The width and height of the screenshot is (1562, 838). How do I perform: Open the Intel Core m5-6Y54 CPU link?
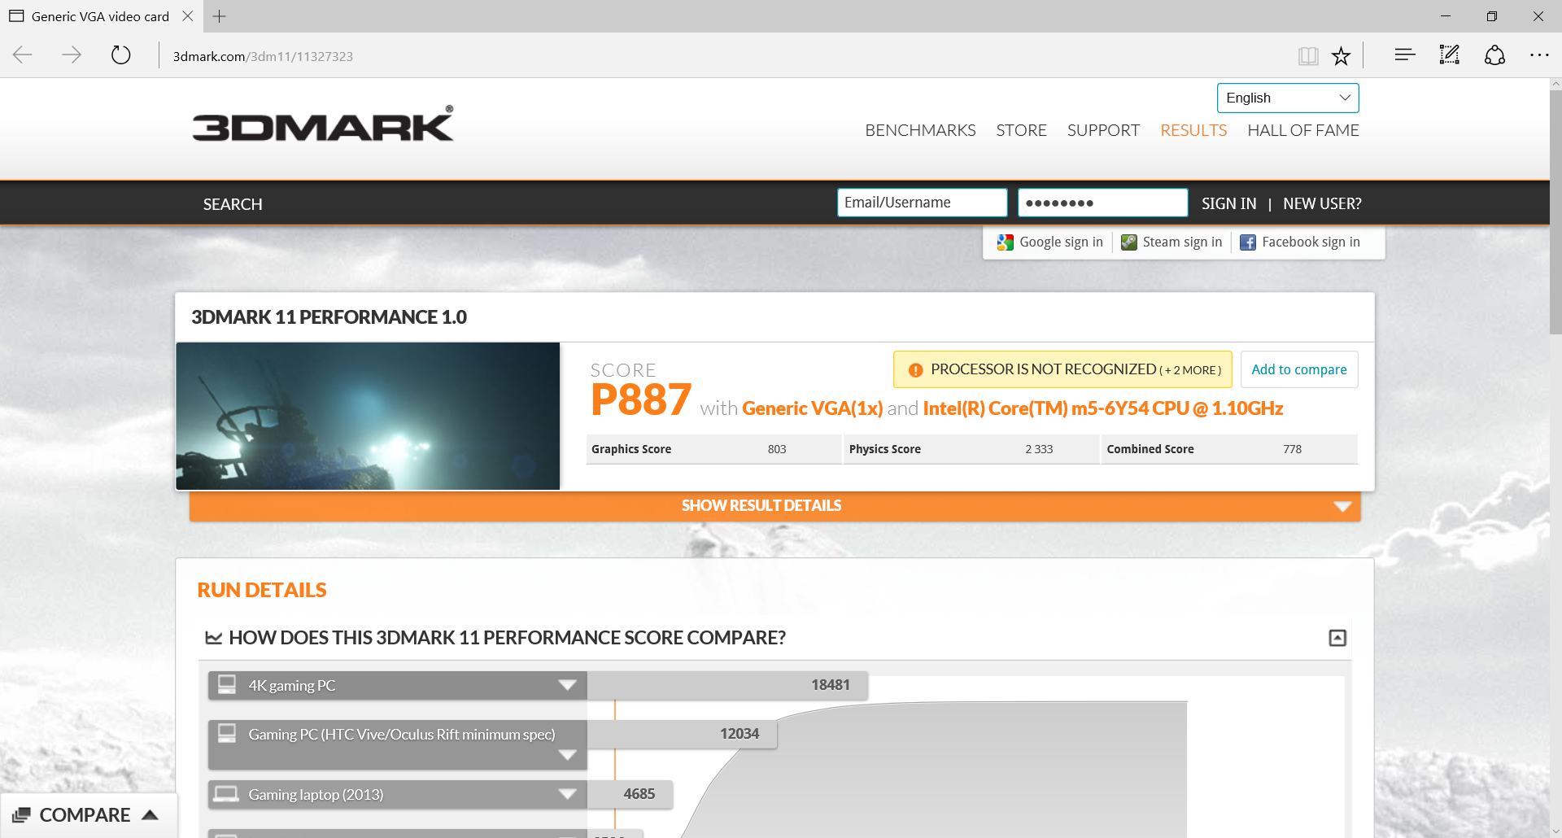pyautogui.click(x=1102, y=408)
